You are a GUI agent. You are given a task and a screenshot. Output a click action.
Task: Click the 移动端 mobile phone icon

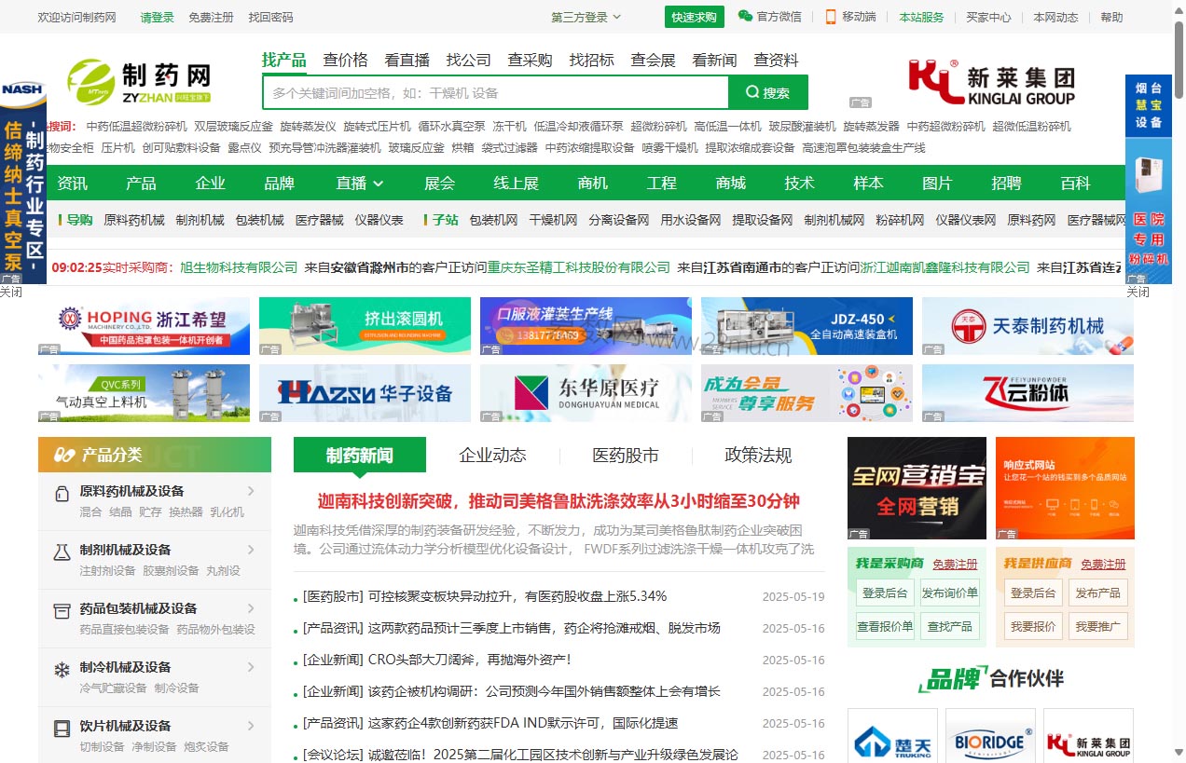pyautogui.click(x=830, y=17)
